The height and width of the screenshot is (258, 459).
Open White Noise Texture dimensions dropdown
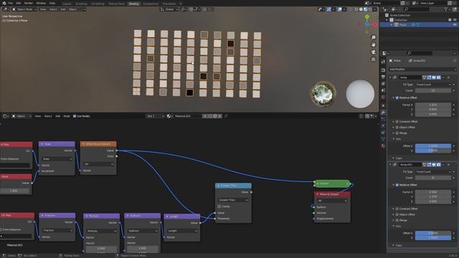(x=98, y=164)
